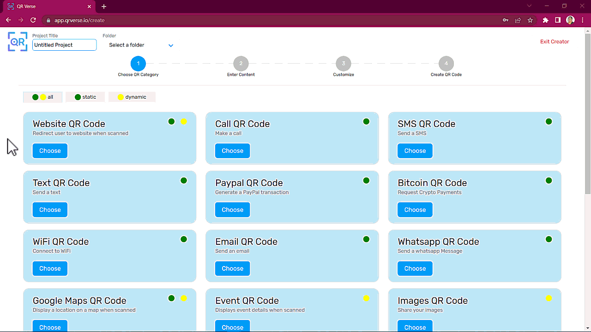
Task: Go back with browser back arrow
Action: coord(8,20)
